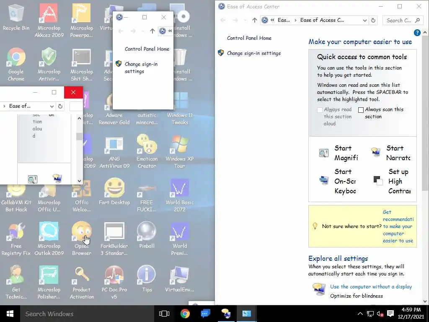Open Task View on taskbar
Viewport: 429px width, 322px height.
(x=164, y=314)
